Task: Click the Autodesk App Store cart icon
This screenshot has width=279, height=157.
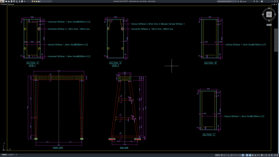Action: pos(254,1)
